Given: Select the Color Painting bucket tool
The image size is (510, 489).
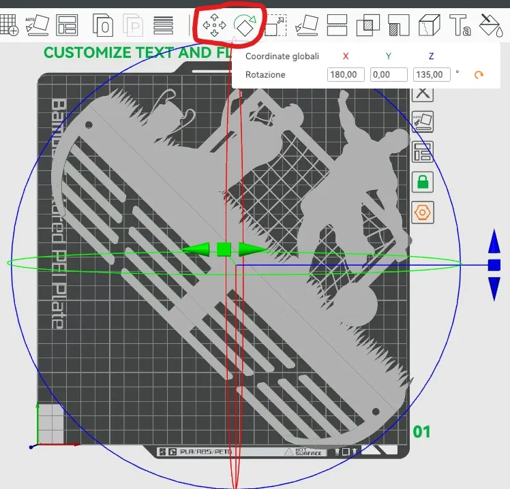Looking at the screenshot, I should tap(491, 25).
